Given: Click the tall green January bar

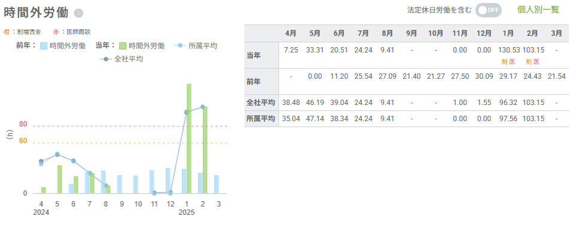Looking at the screenshot, I should pos(189,138).
